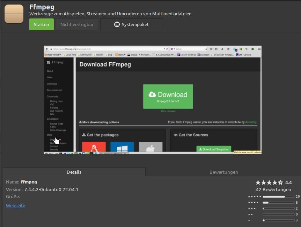Click the five-star row stars
The width and height of the screenshot is (301, 227).
point(254,197)
